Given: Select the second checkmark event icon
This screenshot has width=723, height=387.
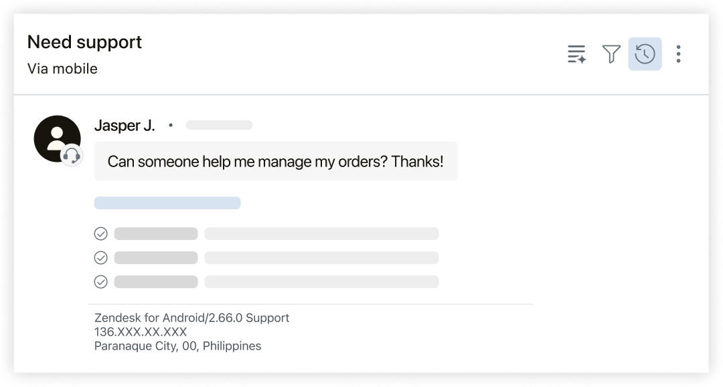Looking at the screenshot, I should pyautogui.click(x=101, y=257).
